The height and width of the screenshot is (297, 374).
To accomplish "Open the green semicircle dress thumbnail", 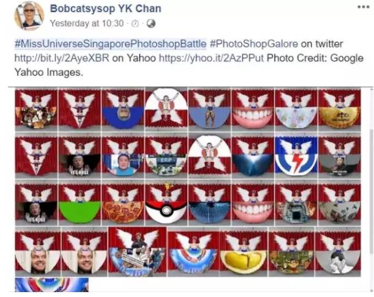I will click(x=80, y=204).
